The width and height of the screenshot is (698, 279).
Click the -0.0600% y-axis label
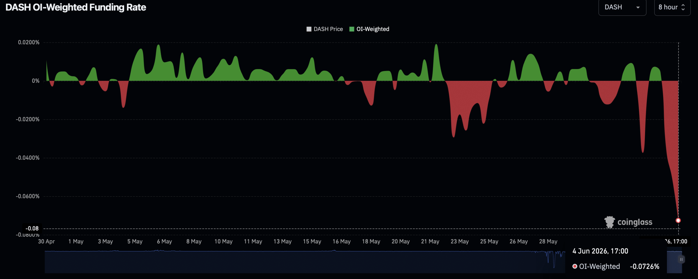point(28,196)
